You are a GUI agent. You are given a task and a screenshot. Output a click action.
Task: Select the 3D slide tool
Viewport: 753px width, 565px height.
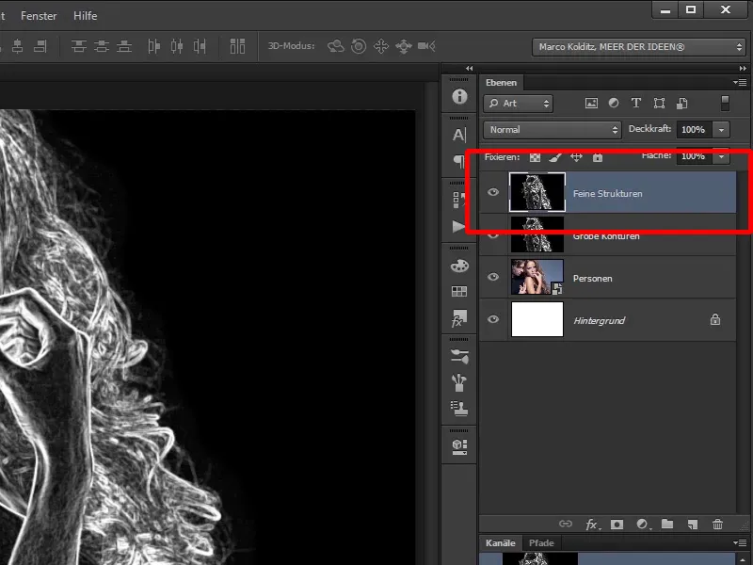coord(404,46)
